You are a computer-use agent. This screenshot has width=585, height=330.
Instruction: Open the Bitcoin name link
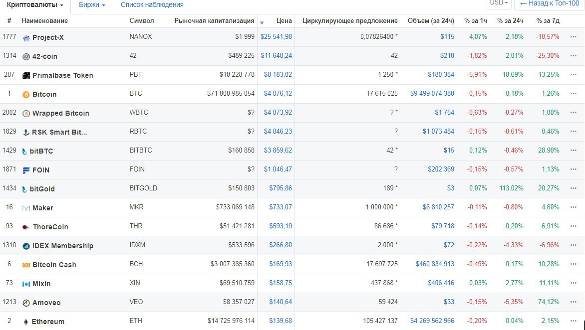(x=44, y=94)
